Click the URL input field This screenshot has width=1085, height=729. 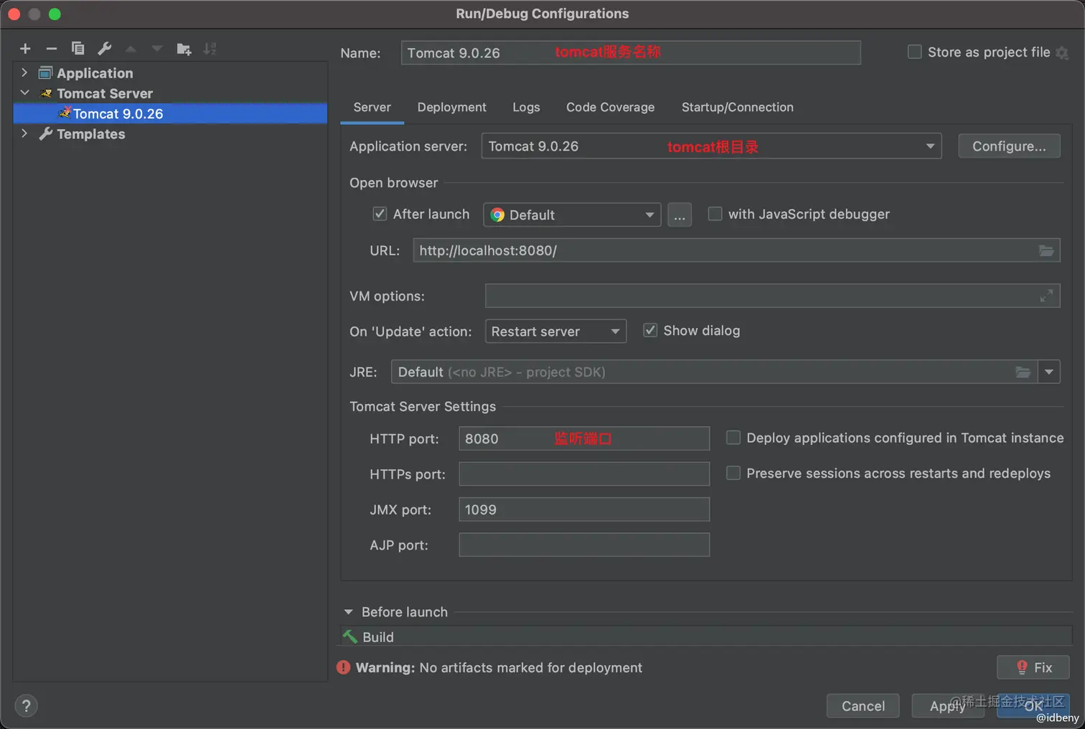point(736,250)
